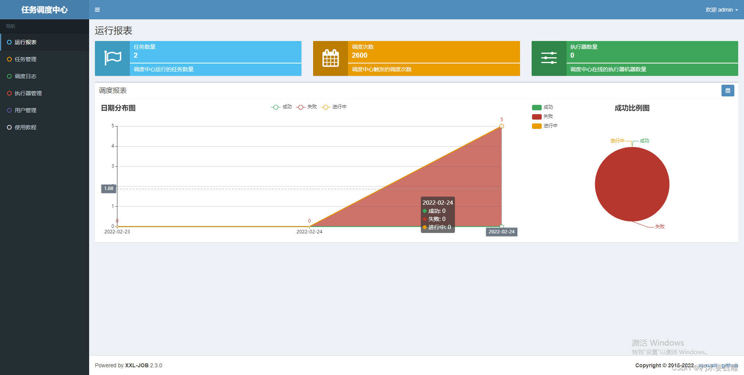Click the 调度次数 value 2600
The image size is (744, 375).
(x=360, y=55)
